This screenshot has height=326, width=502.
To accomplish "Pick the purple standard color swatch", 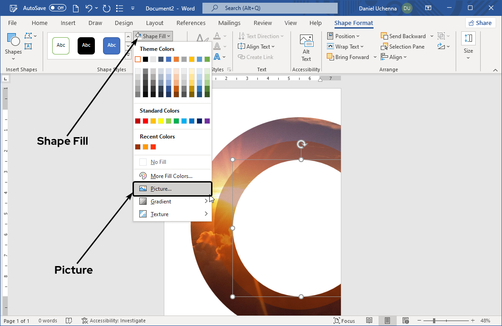I will tap(207, 121).
